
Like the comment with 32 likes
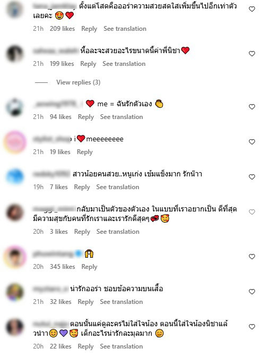pyautogui.click(x=252, y=292)
